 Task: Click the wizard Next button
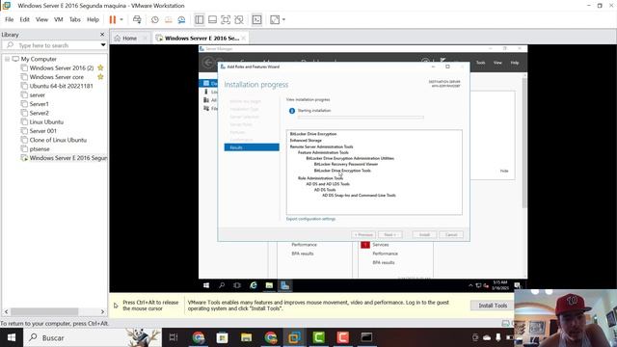click(x=389, y=235)
